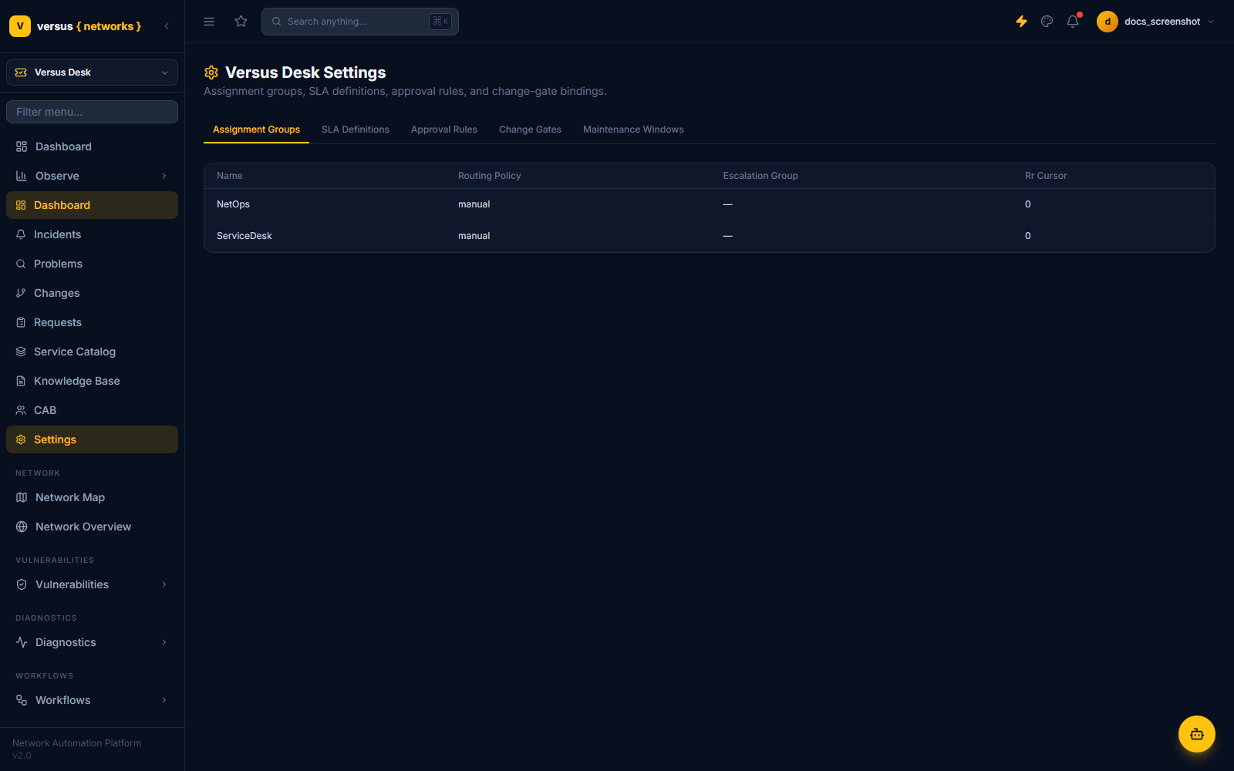This screenshot has height=771, width=1234.
Task: Click the favorite star icon in top bar
Action: [x=241, y=22]
